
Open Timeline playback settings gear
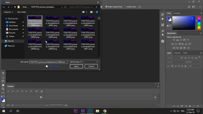pyautogui.click(x=31, y=91)
